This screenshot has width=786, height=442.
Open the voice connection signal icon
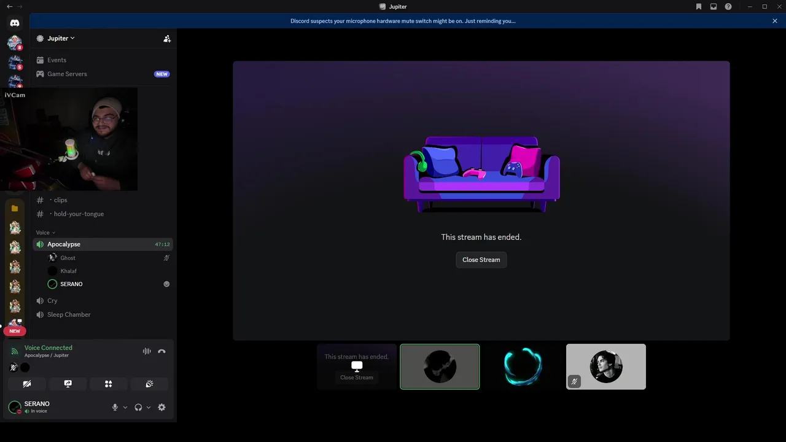[x=15, y=351]
